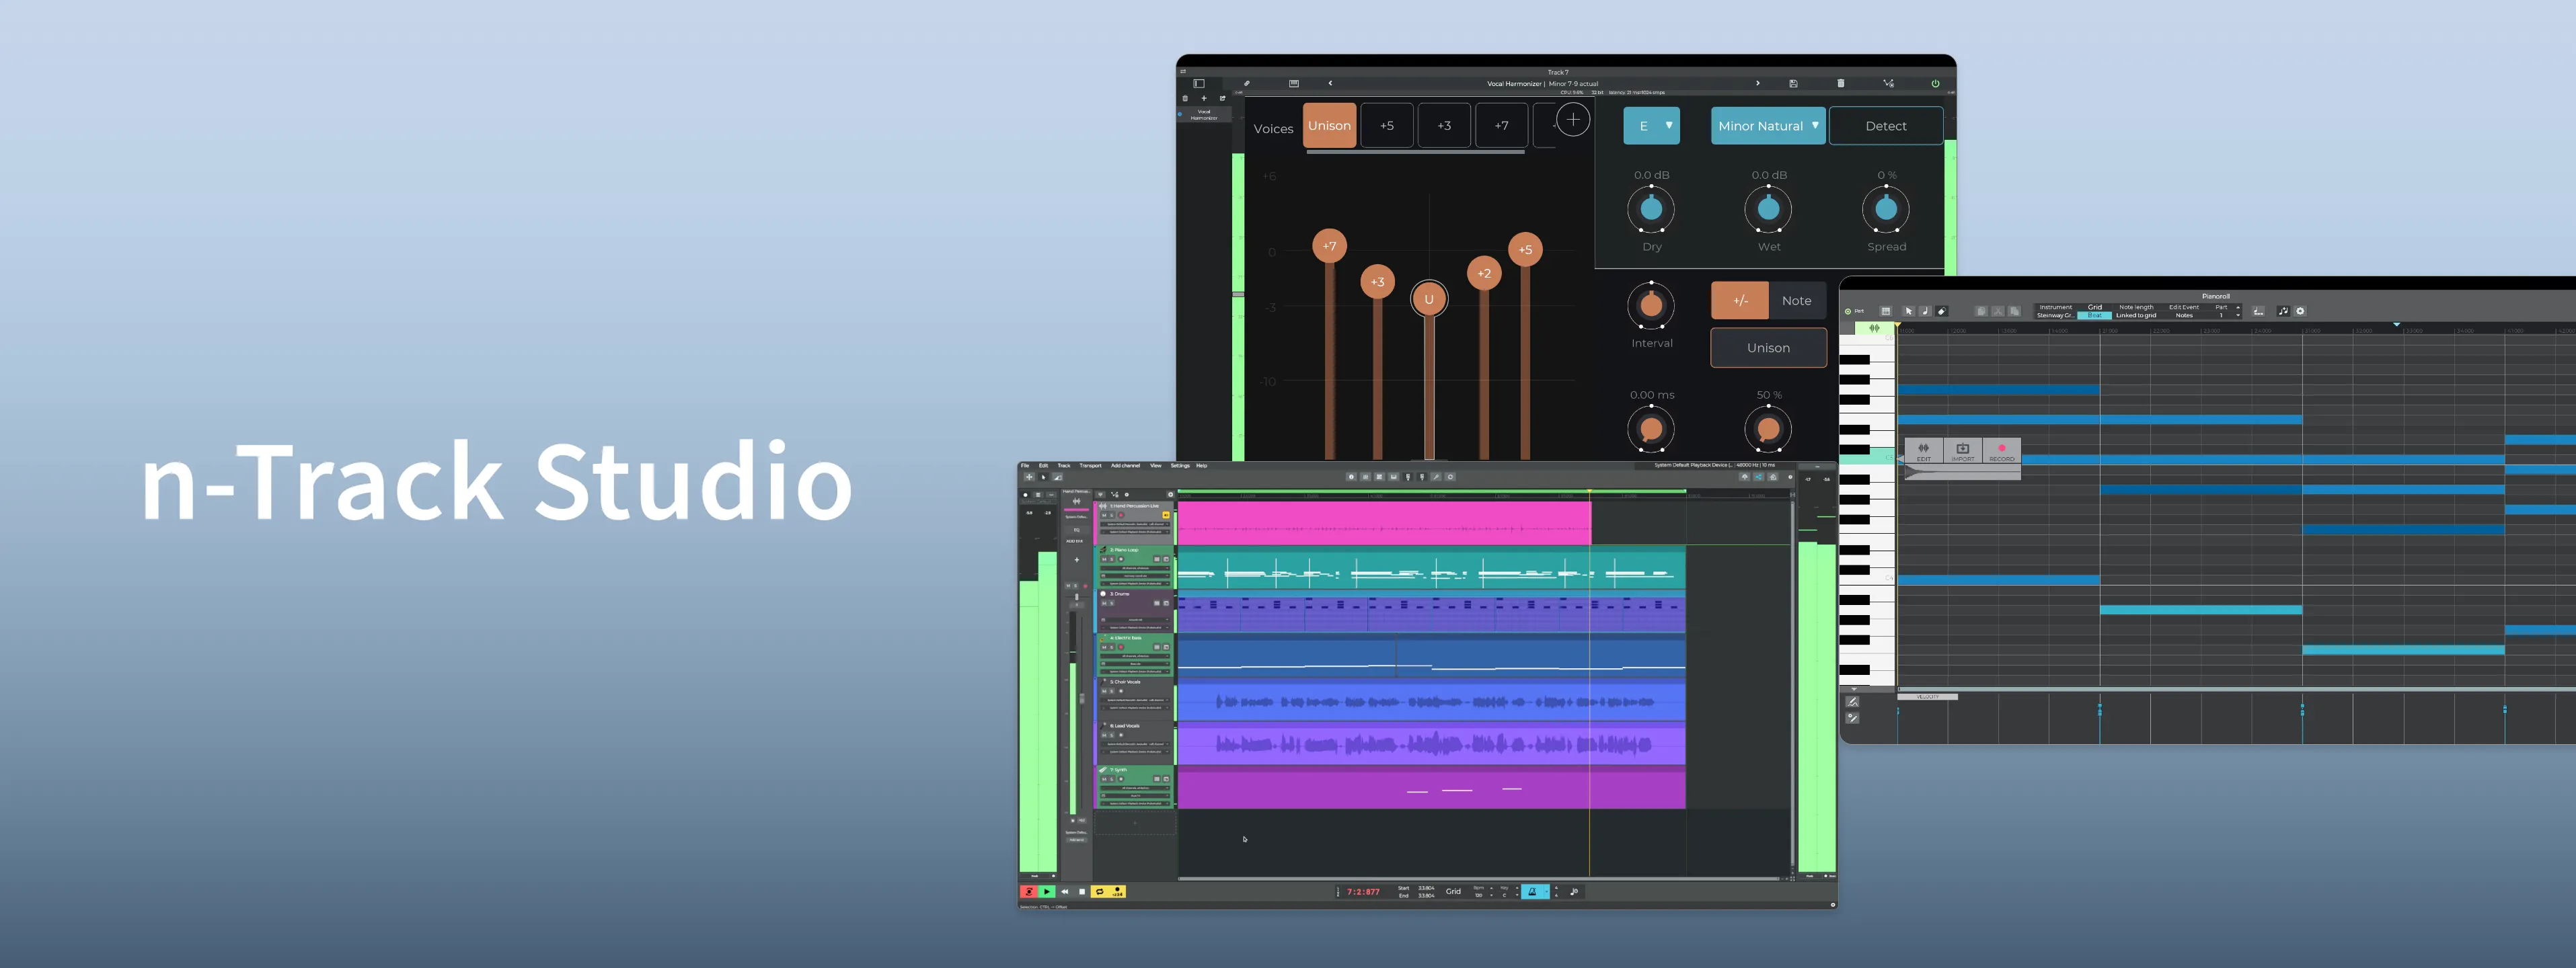The width and height of the screenshot is (2576, 968).
Task: Select the move crosshair tool in main toolbar
Action: click(x=1030, y=477)
